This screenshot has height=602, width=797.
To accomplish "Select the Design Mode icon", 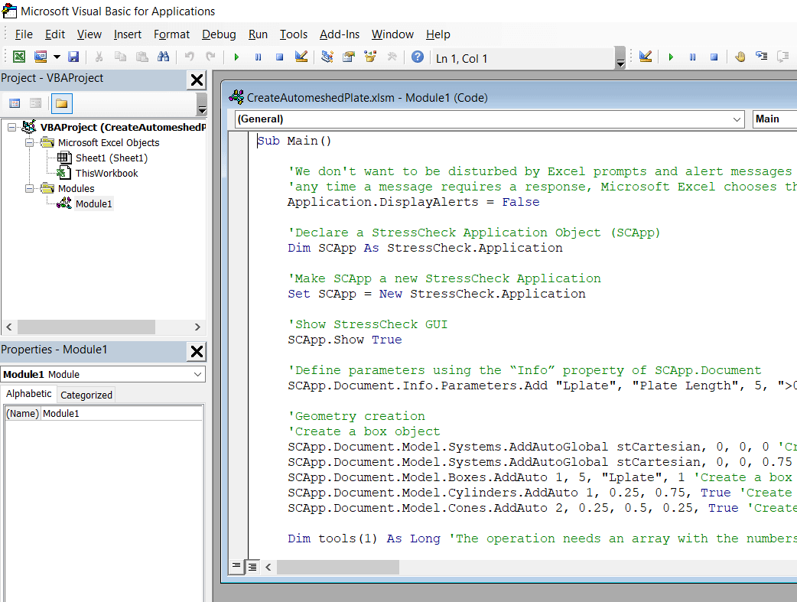I will (300, 57).
